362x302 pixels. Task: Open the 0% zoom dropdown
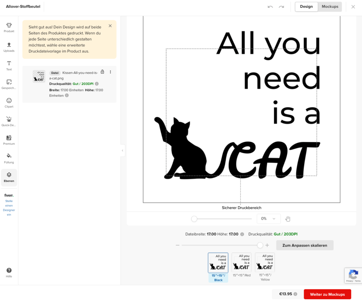point(268,219)
